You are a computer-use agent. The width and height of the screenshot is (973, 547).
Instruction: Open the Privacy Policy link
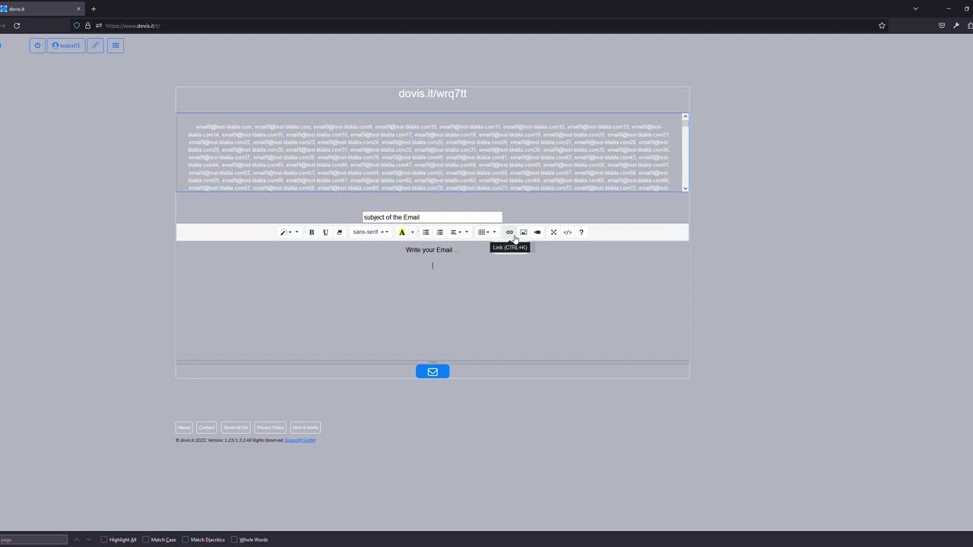coord(270,428)
